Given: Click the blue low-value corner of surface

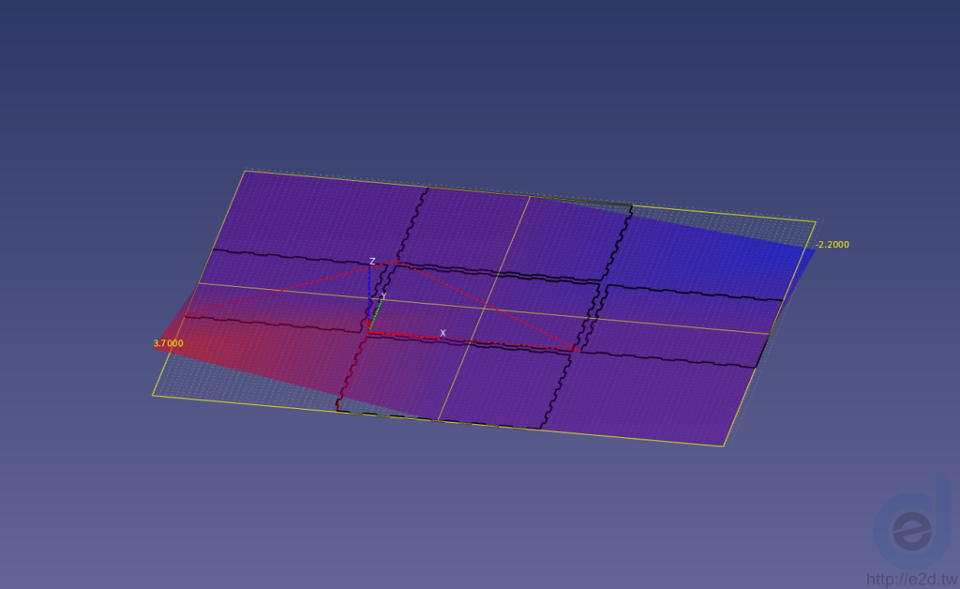Looking at the screenshot, I should tap(807, 251).
